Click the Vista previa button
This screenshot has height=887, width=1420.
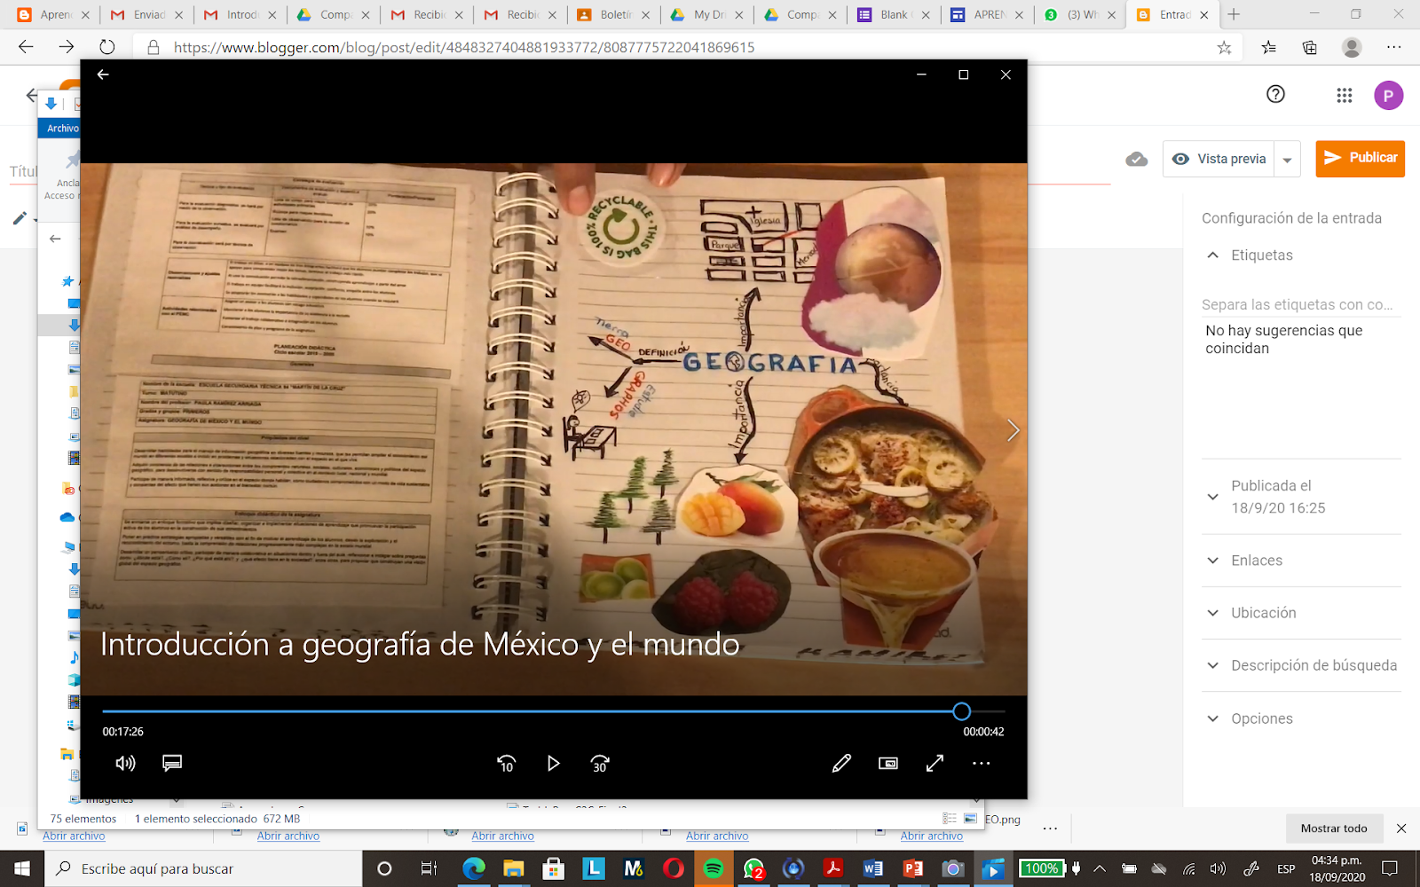click(1219, 159)
